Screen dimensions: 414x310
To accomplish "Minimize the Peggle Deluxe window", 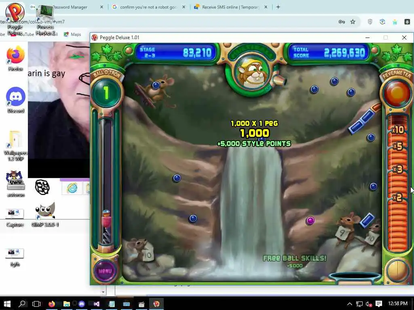I will click(367, 38).
